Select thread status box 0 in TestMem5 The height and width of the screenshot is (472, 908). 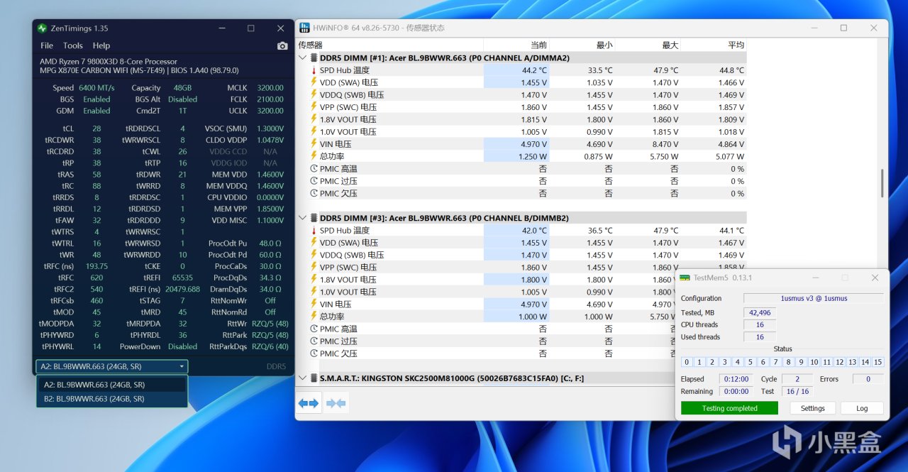click(687, 362)
